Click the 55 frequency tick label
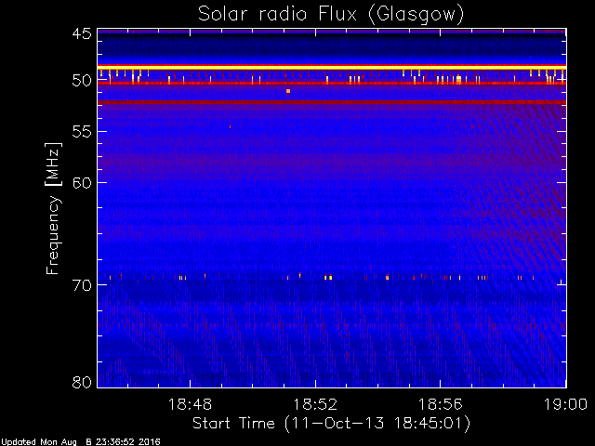Image resolution: width=595 pixels, height=446 pixels. [x=82, y=131]
